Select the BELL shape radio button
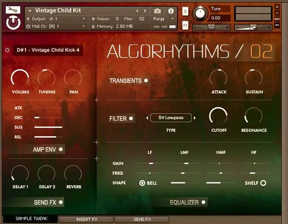This screenshot has width=288, height=224. pos(142,183)
